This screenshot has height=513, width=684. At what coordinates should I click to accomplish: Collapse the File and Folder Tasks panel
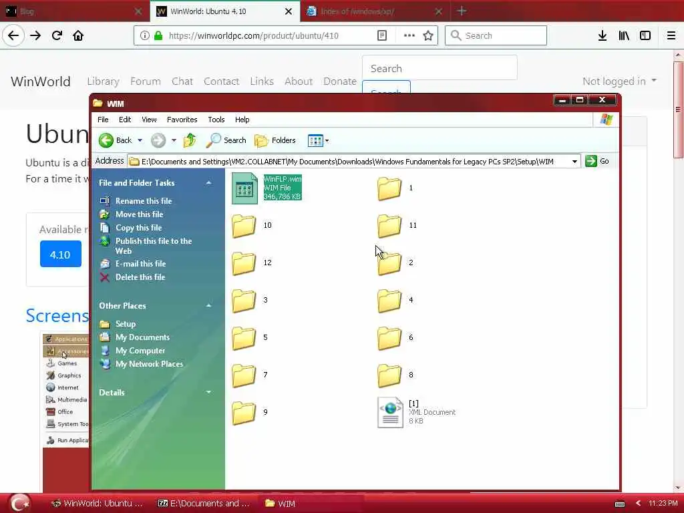[208, 183]
